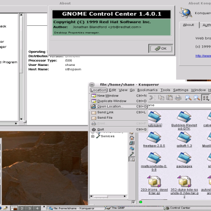Screen dimensions: 211x211
Task: Click the Services tree item label
Action: point(108,136)
